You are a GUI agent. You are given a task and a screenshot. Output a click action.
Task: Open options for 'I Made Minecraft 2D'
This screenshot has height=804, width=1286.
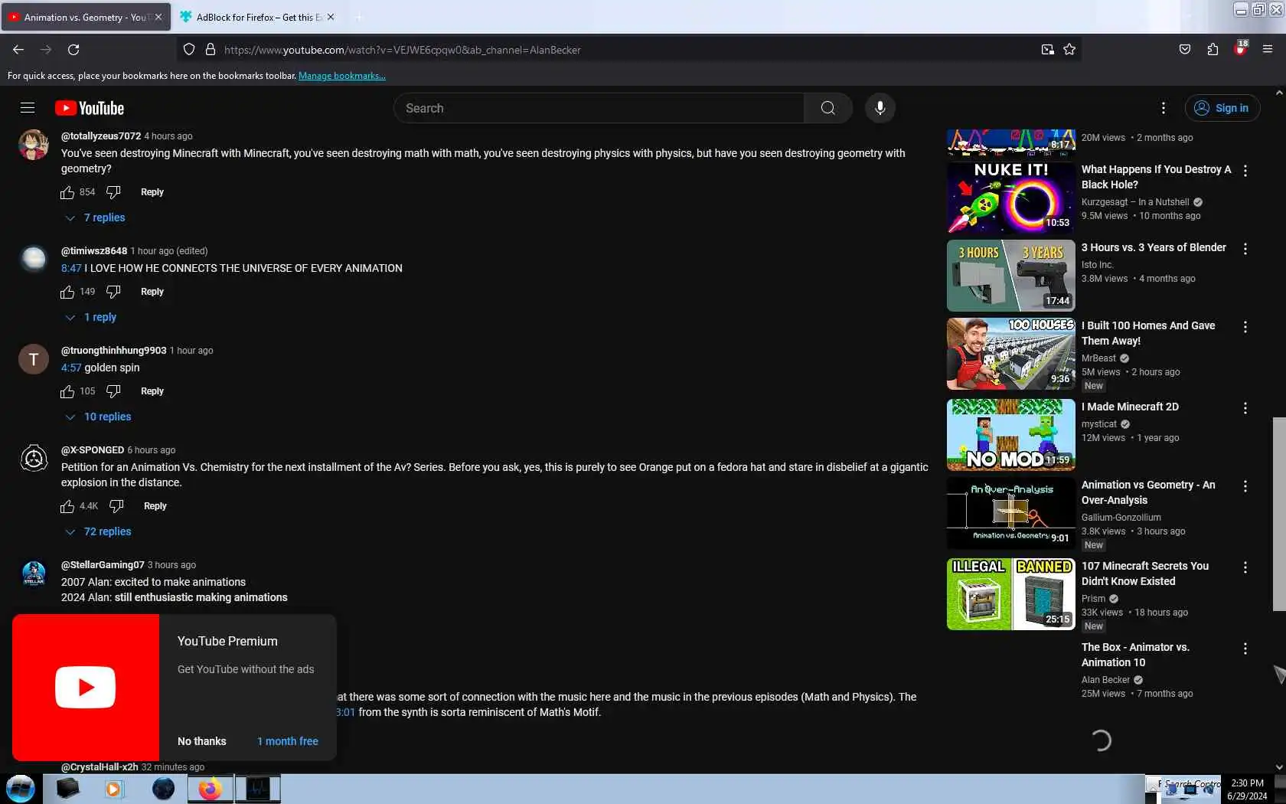point(1245,408)
